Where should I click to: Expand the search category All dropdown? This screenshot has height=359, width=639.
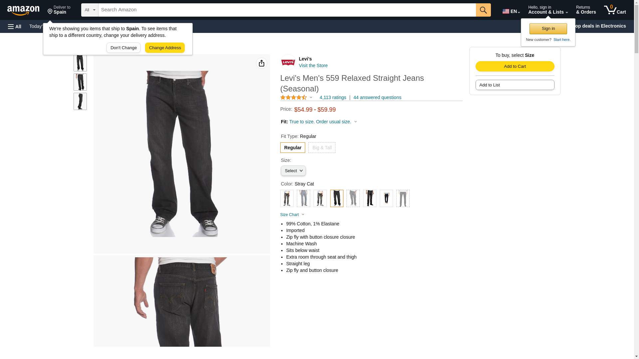pyautogui.click(x=90, y=10)
